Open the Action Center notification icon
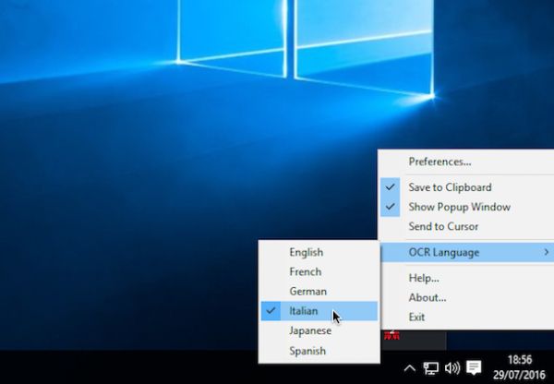This screenshot has height=384, width=554. 474,367
